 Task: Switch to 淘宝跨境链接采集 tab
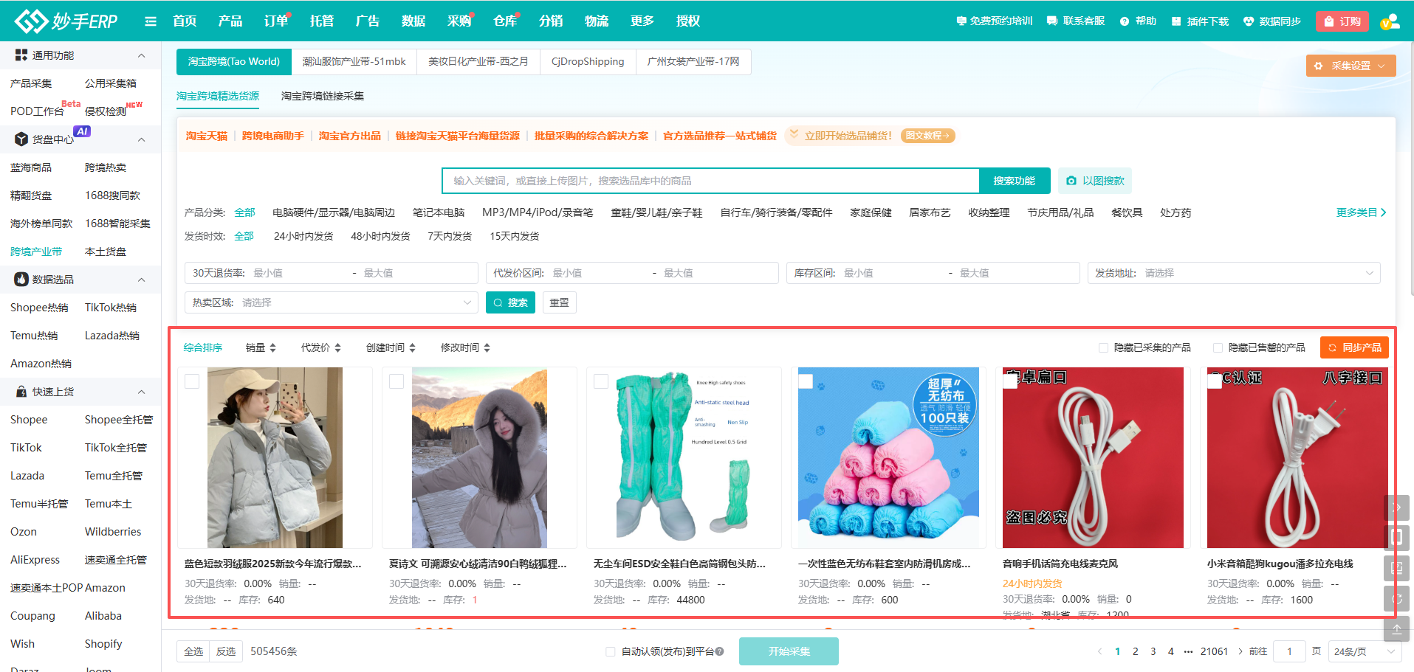click(x=323, y=96)
